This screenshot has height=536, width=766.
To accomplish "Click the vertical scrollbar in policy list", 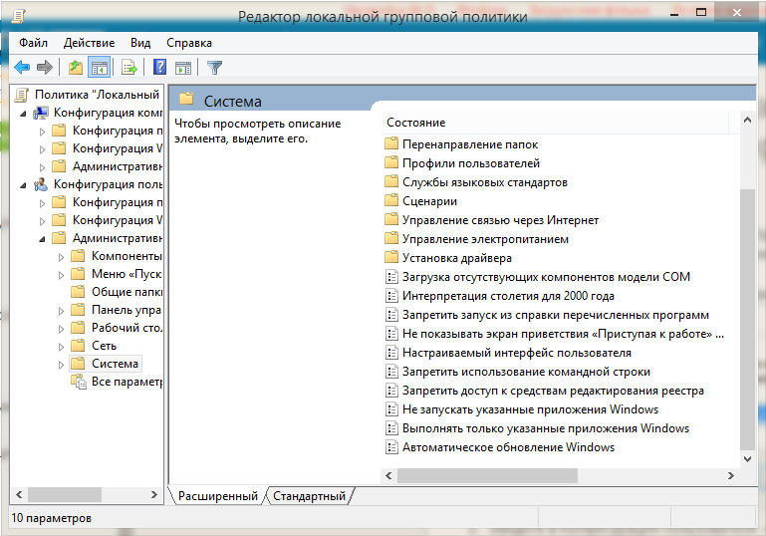I will click(748, 319).
